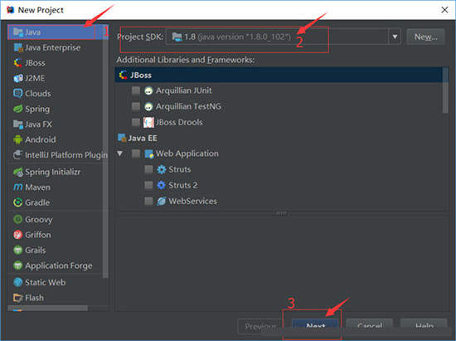Pick the J2ME cube icon
456x341 pixels.
(x=18, y=78)
